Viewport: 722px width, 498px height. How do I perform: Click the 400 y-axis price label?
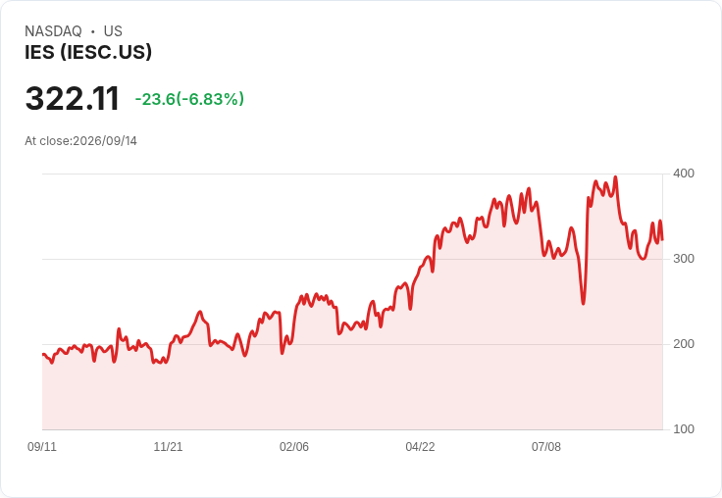[684, 174]
